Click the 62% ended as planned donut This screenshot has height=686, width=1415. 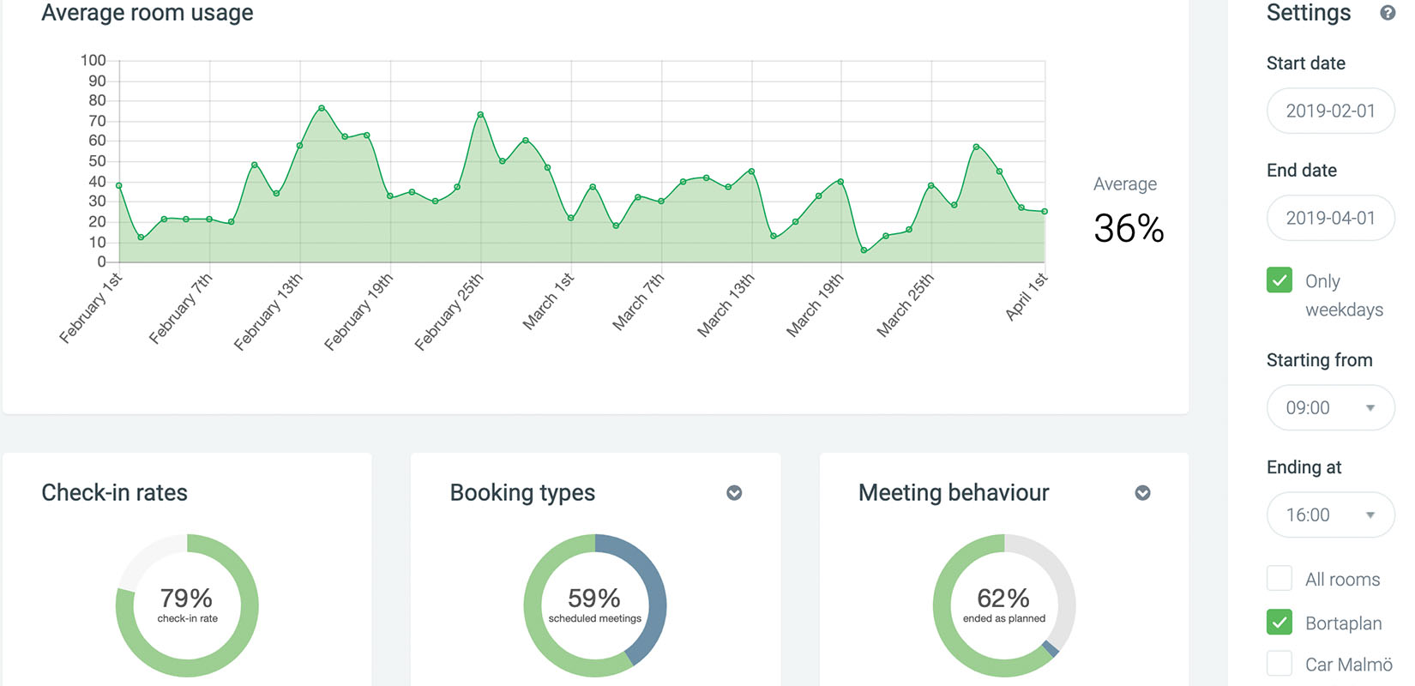point(1004,605)
